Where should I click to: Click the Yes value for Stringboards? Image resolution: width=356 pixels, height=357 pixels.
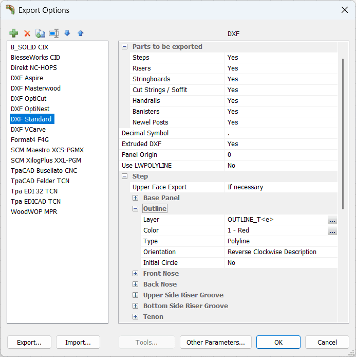pyautogui.click(x=281, y=79)
